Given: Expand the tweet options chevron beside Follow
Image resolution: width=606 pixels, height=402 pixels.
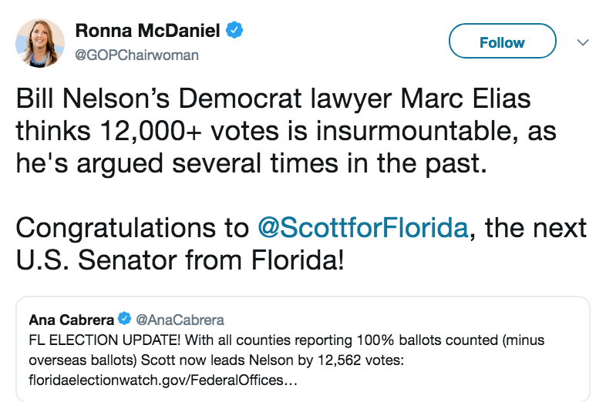Looking at the screenshot, I should [x=583, y=42].
